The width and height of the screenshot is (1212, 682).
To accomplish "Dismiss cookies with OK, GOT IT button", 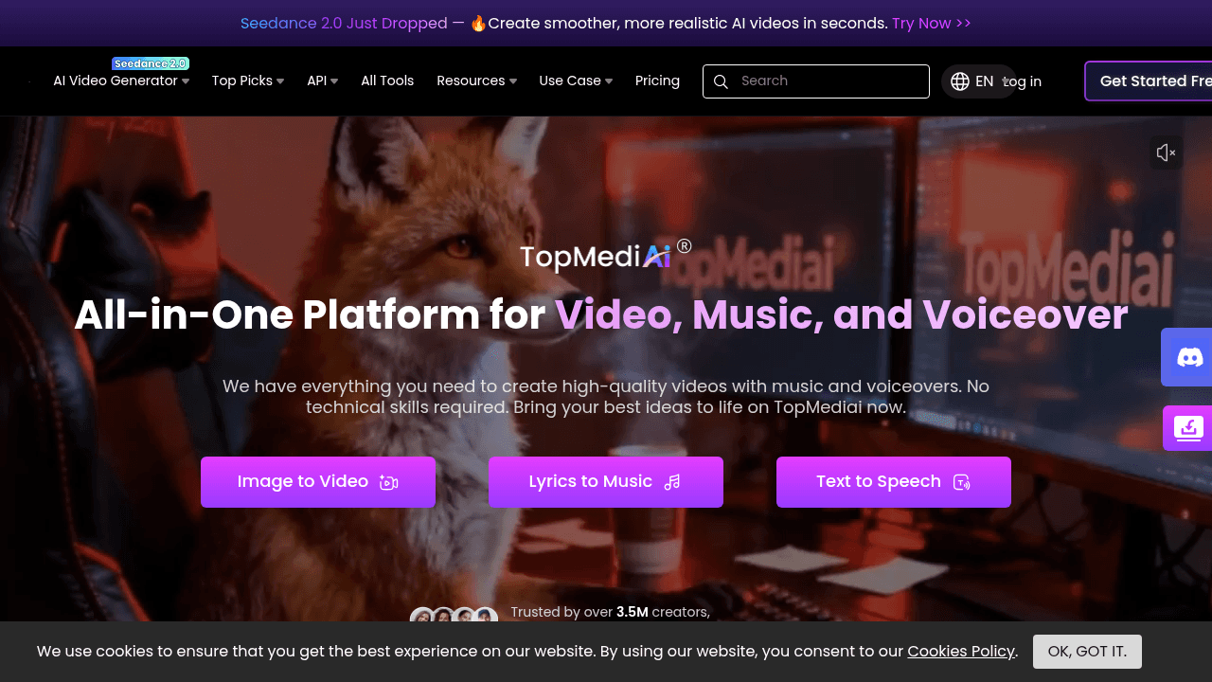I will coord(1087,651).
